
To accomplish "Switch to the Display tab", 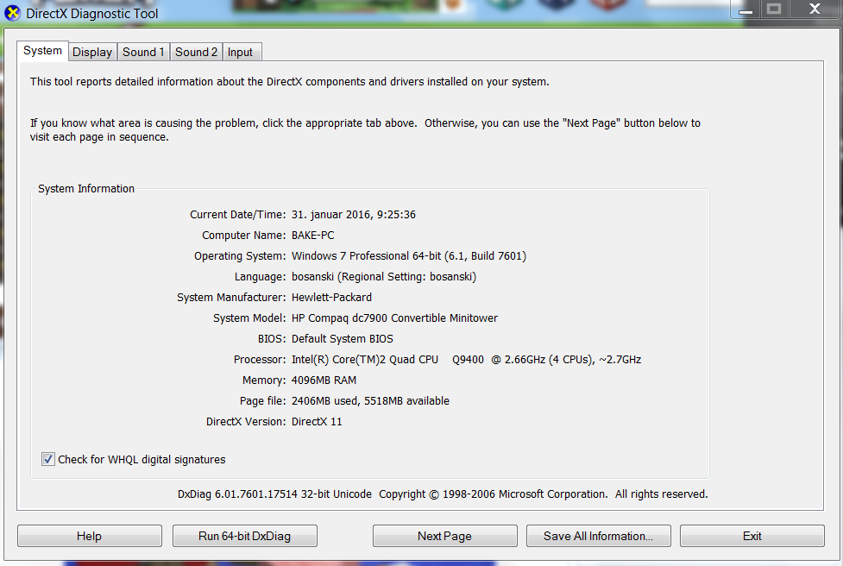I will (x=92, y=52).
